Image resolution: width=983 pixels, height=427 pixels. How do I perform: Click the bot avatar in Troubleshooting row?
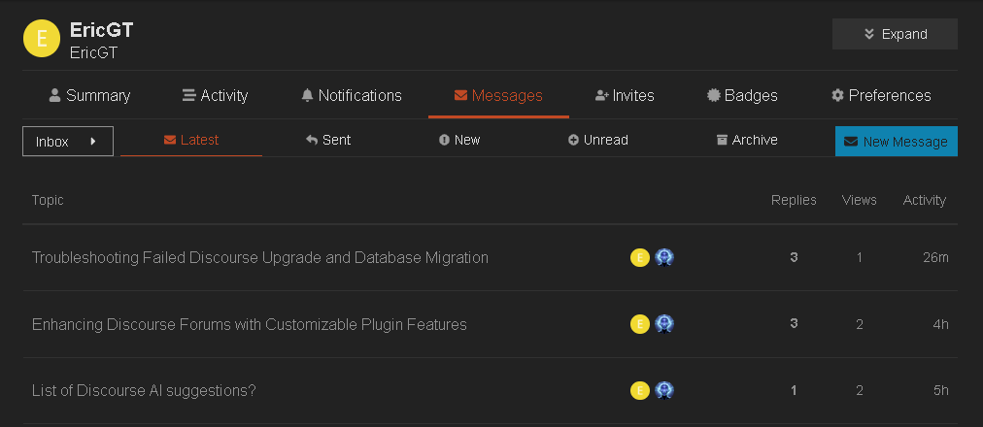click(664, 257)
